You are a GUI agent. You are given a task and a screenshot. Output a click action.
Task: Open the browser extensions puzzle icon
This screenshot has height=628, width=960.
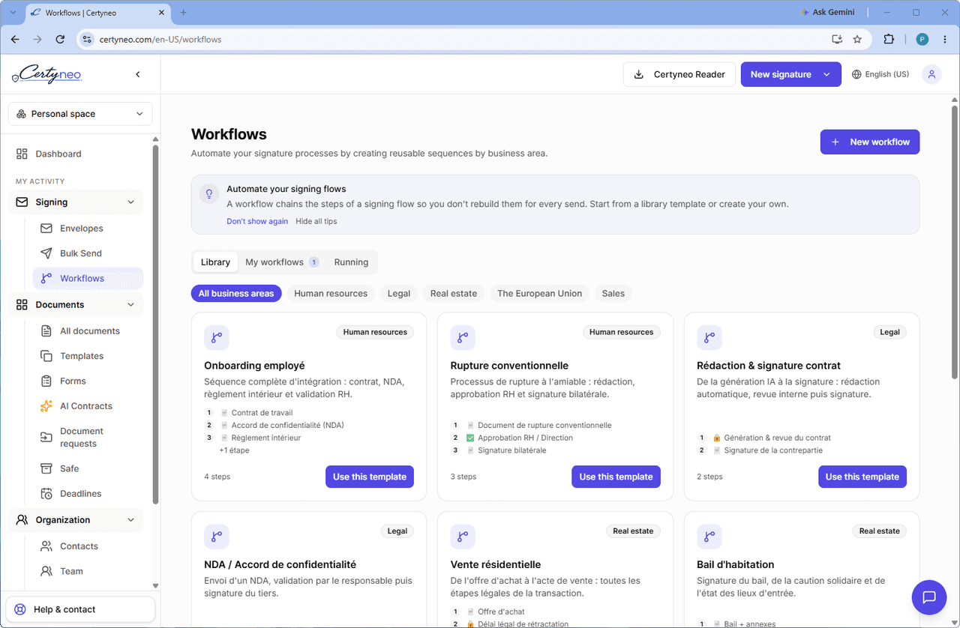tap(889, 39)
